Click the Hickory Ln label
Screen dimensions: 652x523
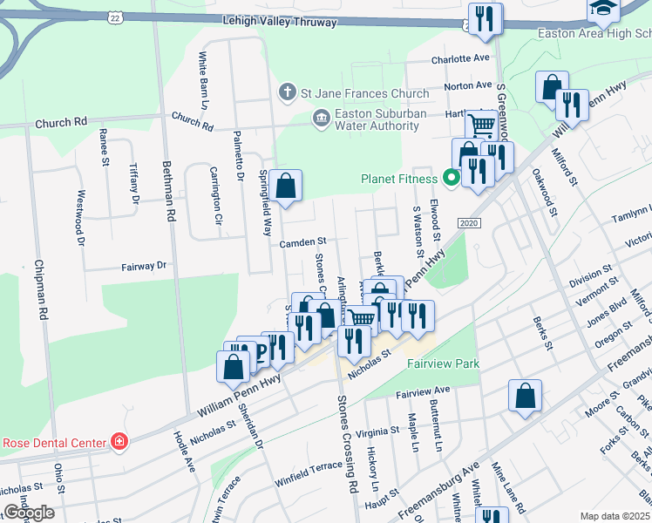tap(373, 469)
